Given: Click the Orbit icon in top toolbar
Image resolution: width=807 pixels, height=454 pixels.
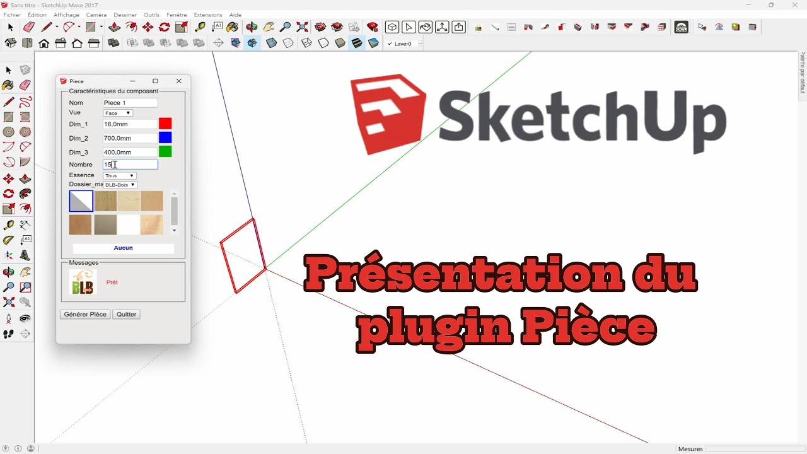Looking at the screenshot, I should [252, 27].
